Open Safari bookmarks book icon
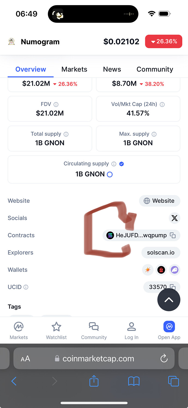 134,381
